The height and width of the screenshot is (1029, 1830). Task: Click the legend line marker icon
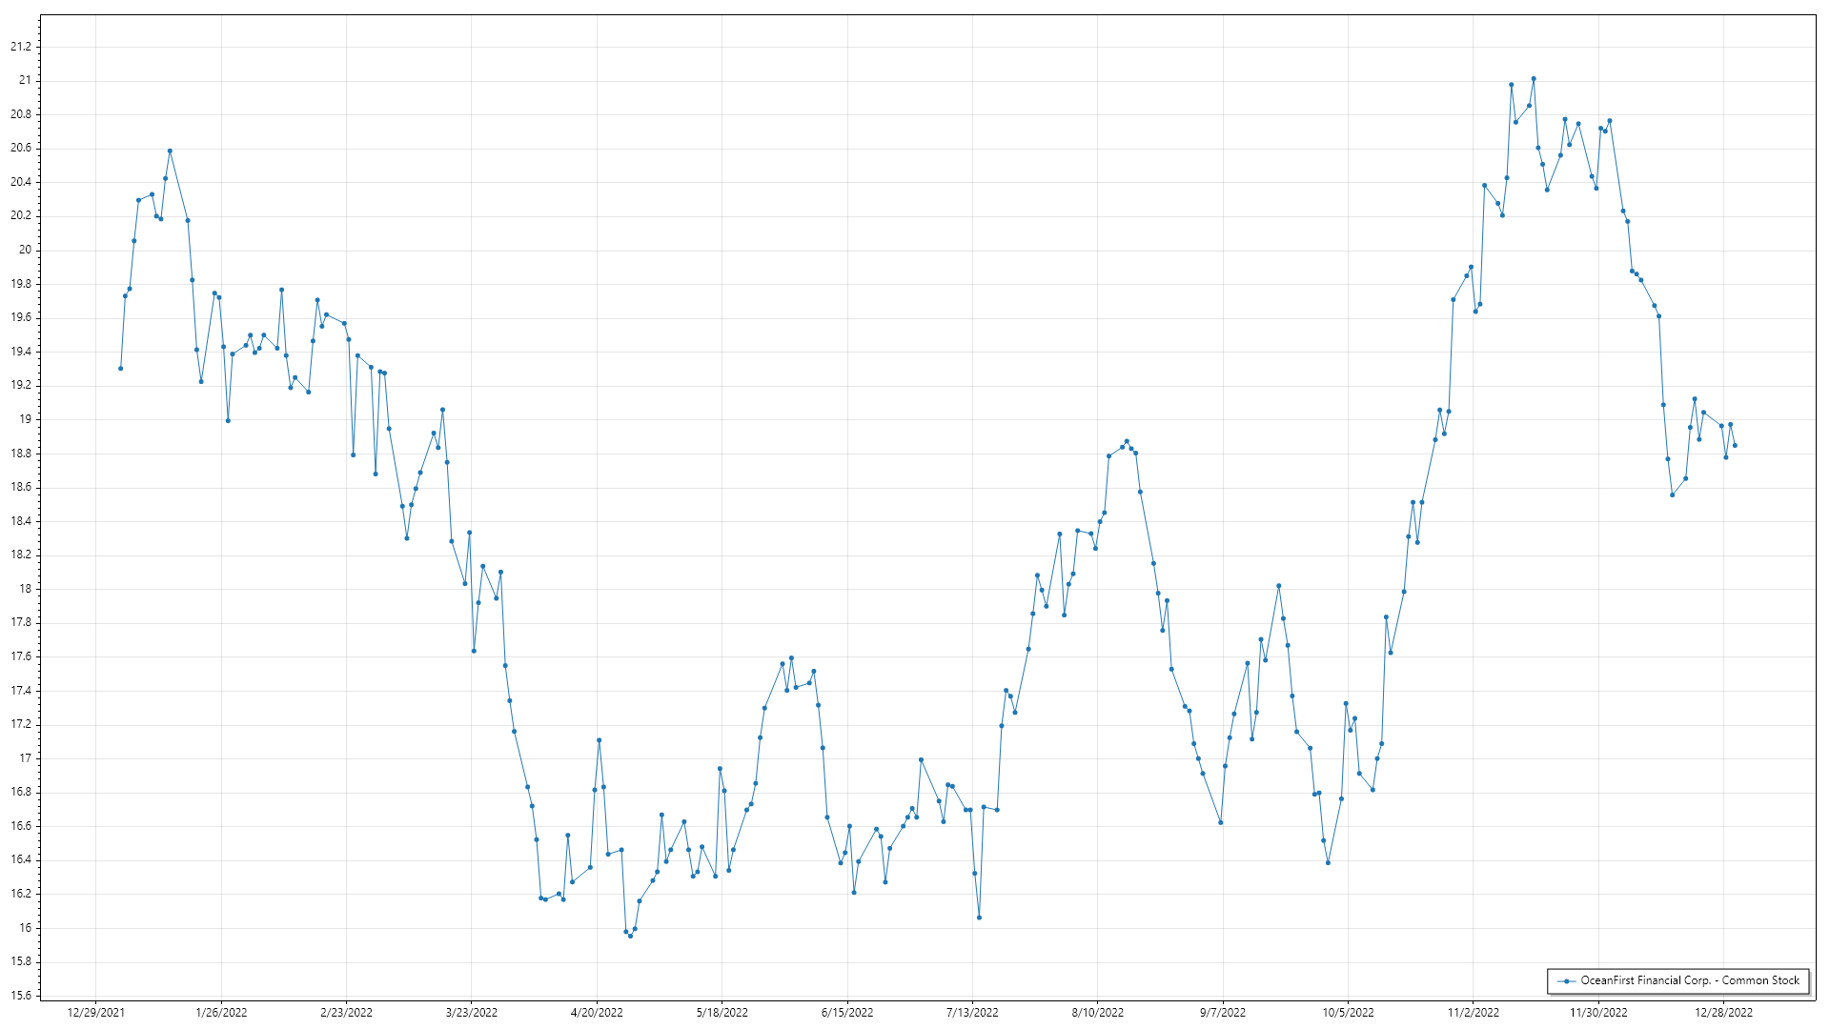click(x=1566, y=980)
